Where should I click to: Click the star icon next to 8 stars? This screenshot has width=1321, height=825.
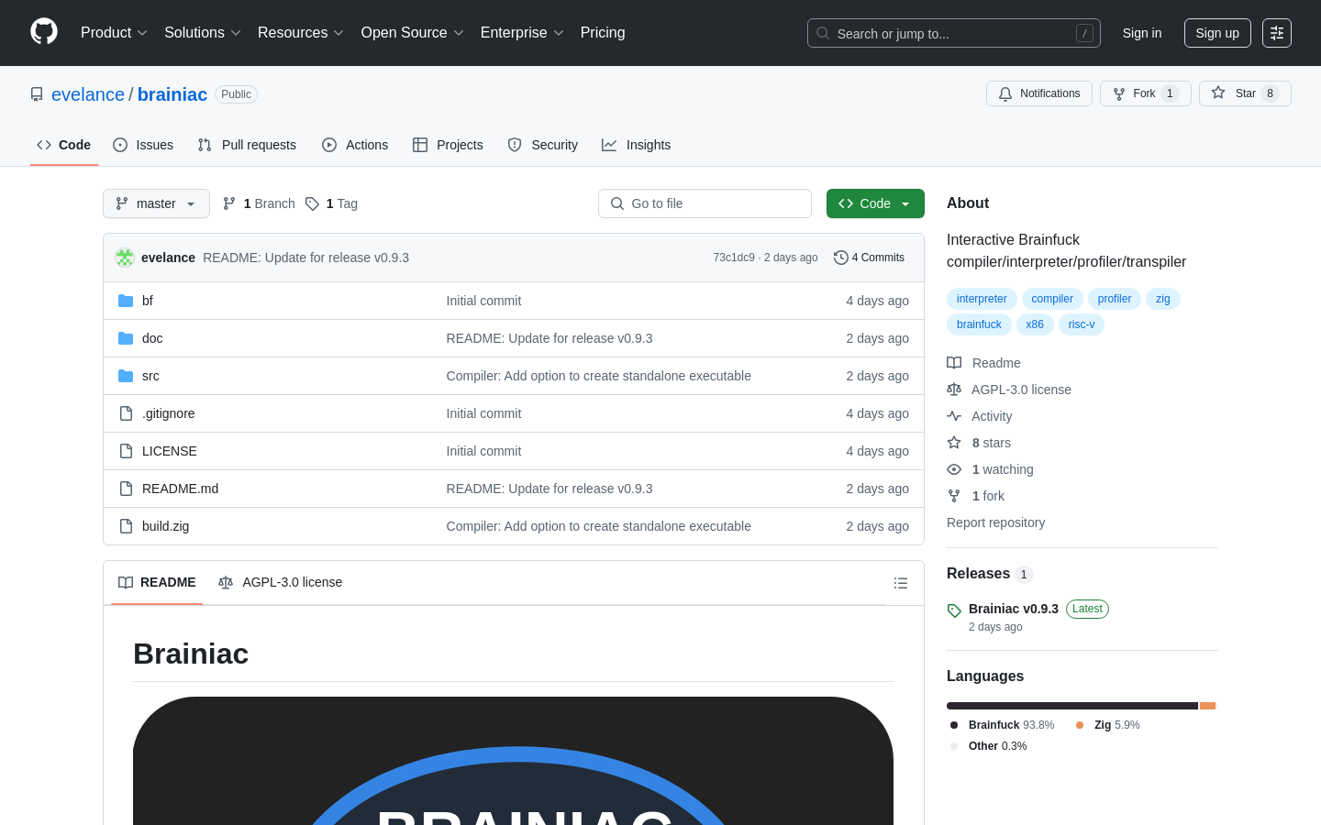click(x=954, y=443)
